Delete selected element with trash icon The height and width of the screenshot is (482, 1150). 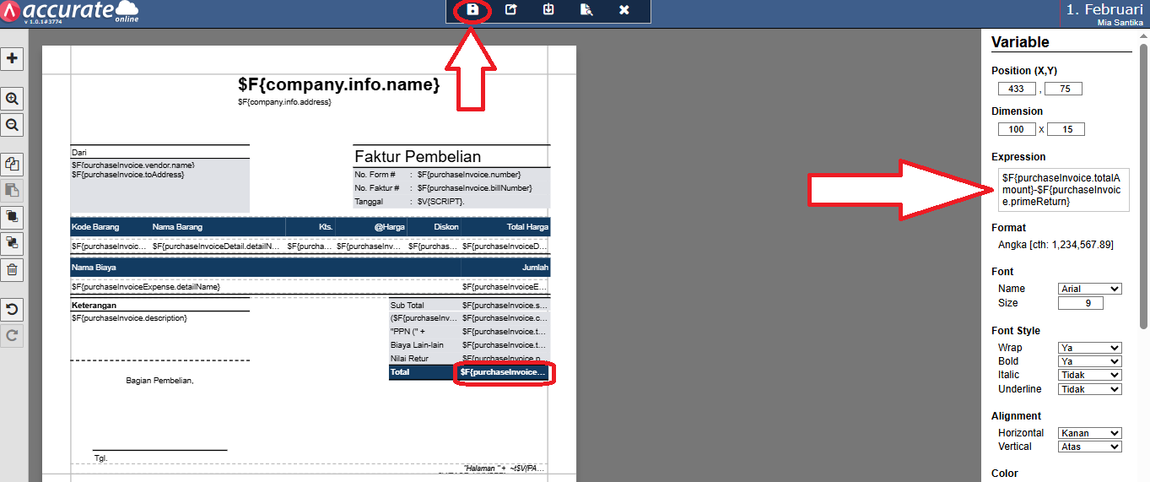[x=12, y=270]
